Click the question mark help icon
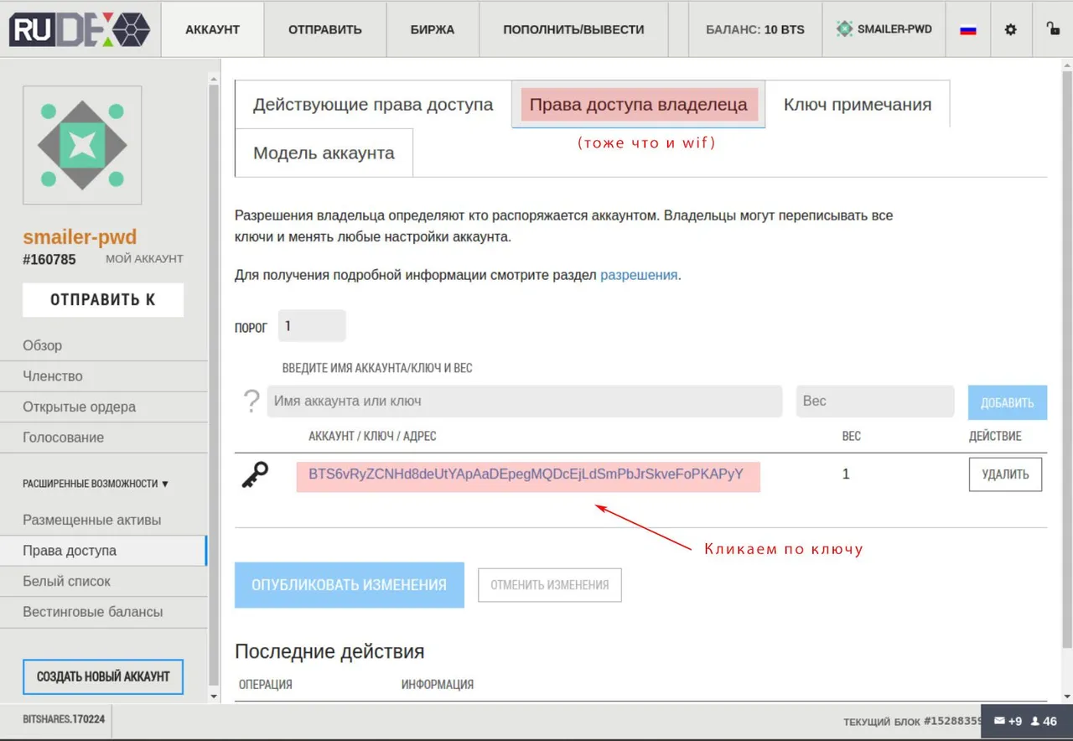1073x741 pixels. (251, 401)
